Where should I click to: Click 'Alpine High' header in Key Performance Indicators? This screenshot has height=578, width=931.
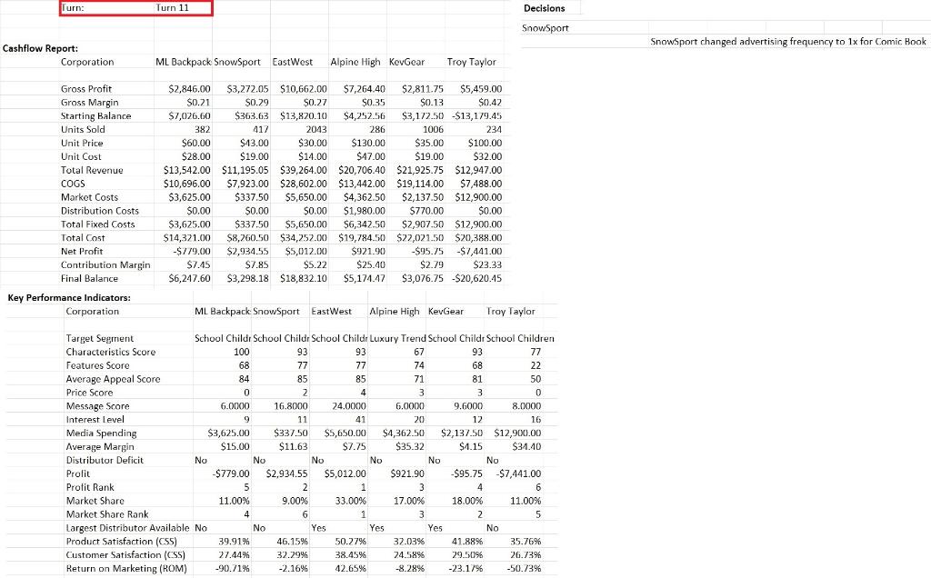395,312
